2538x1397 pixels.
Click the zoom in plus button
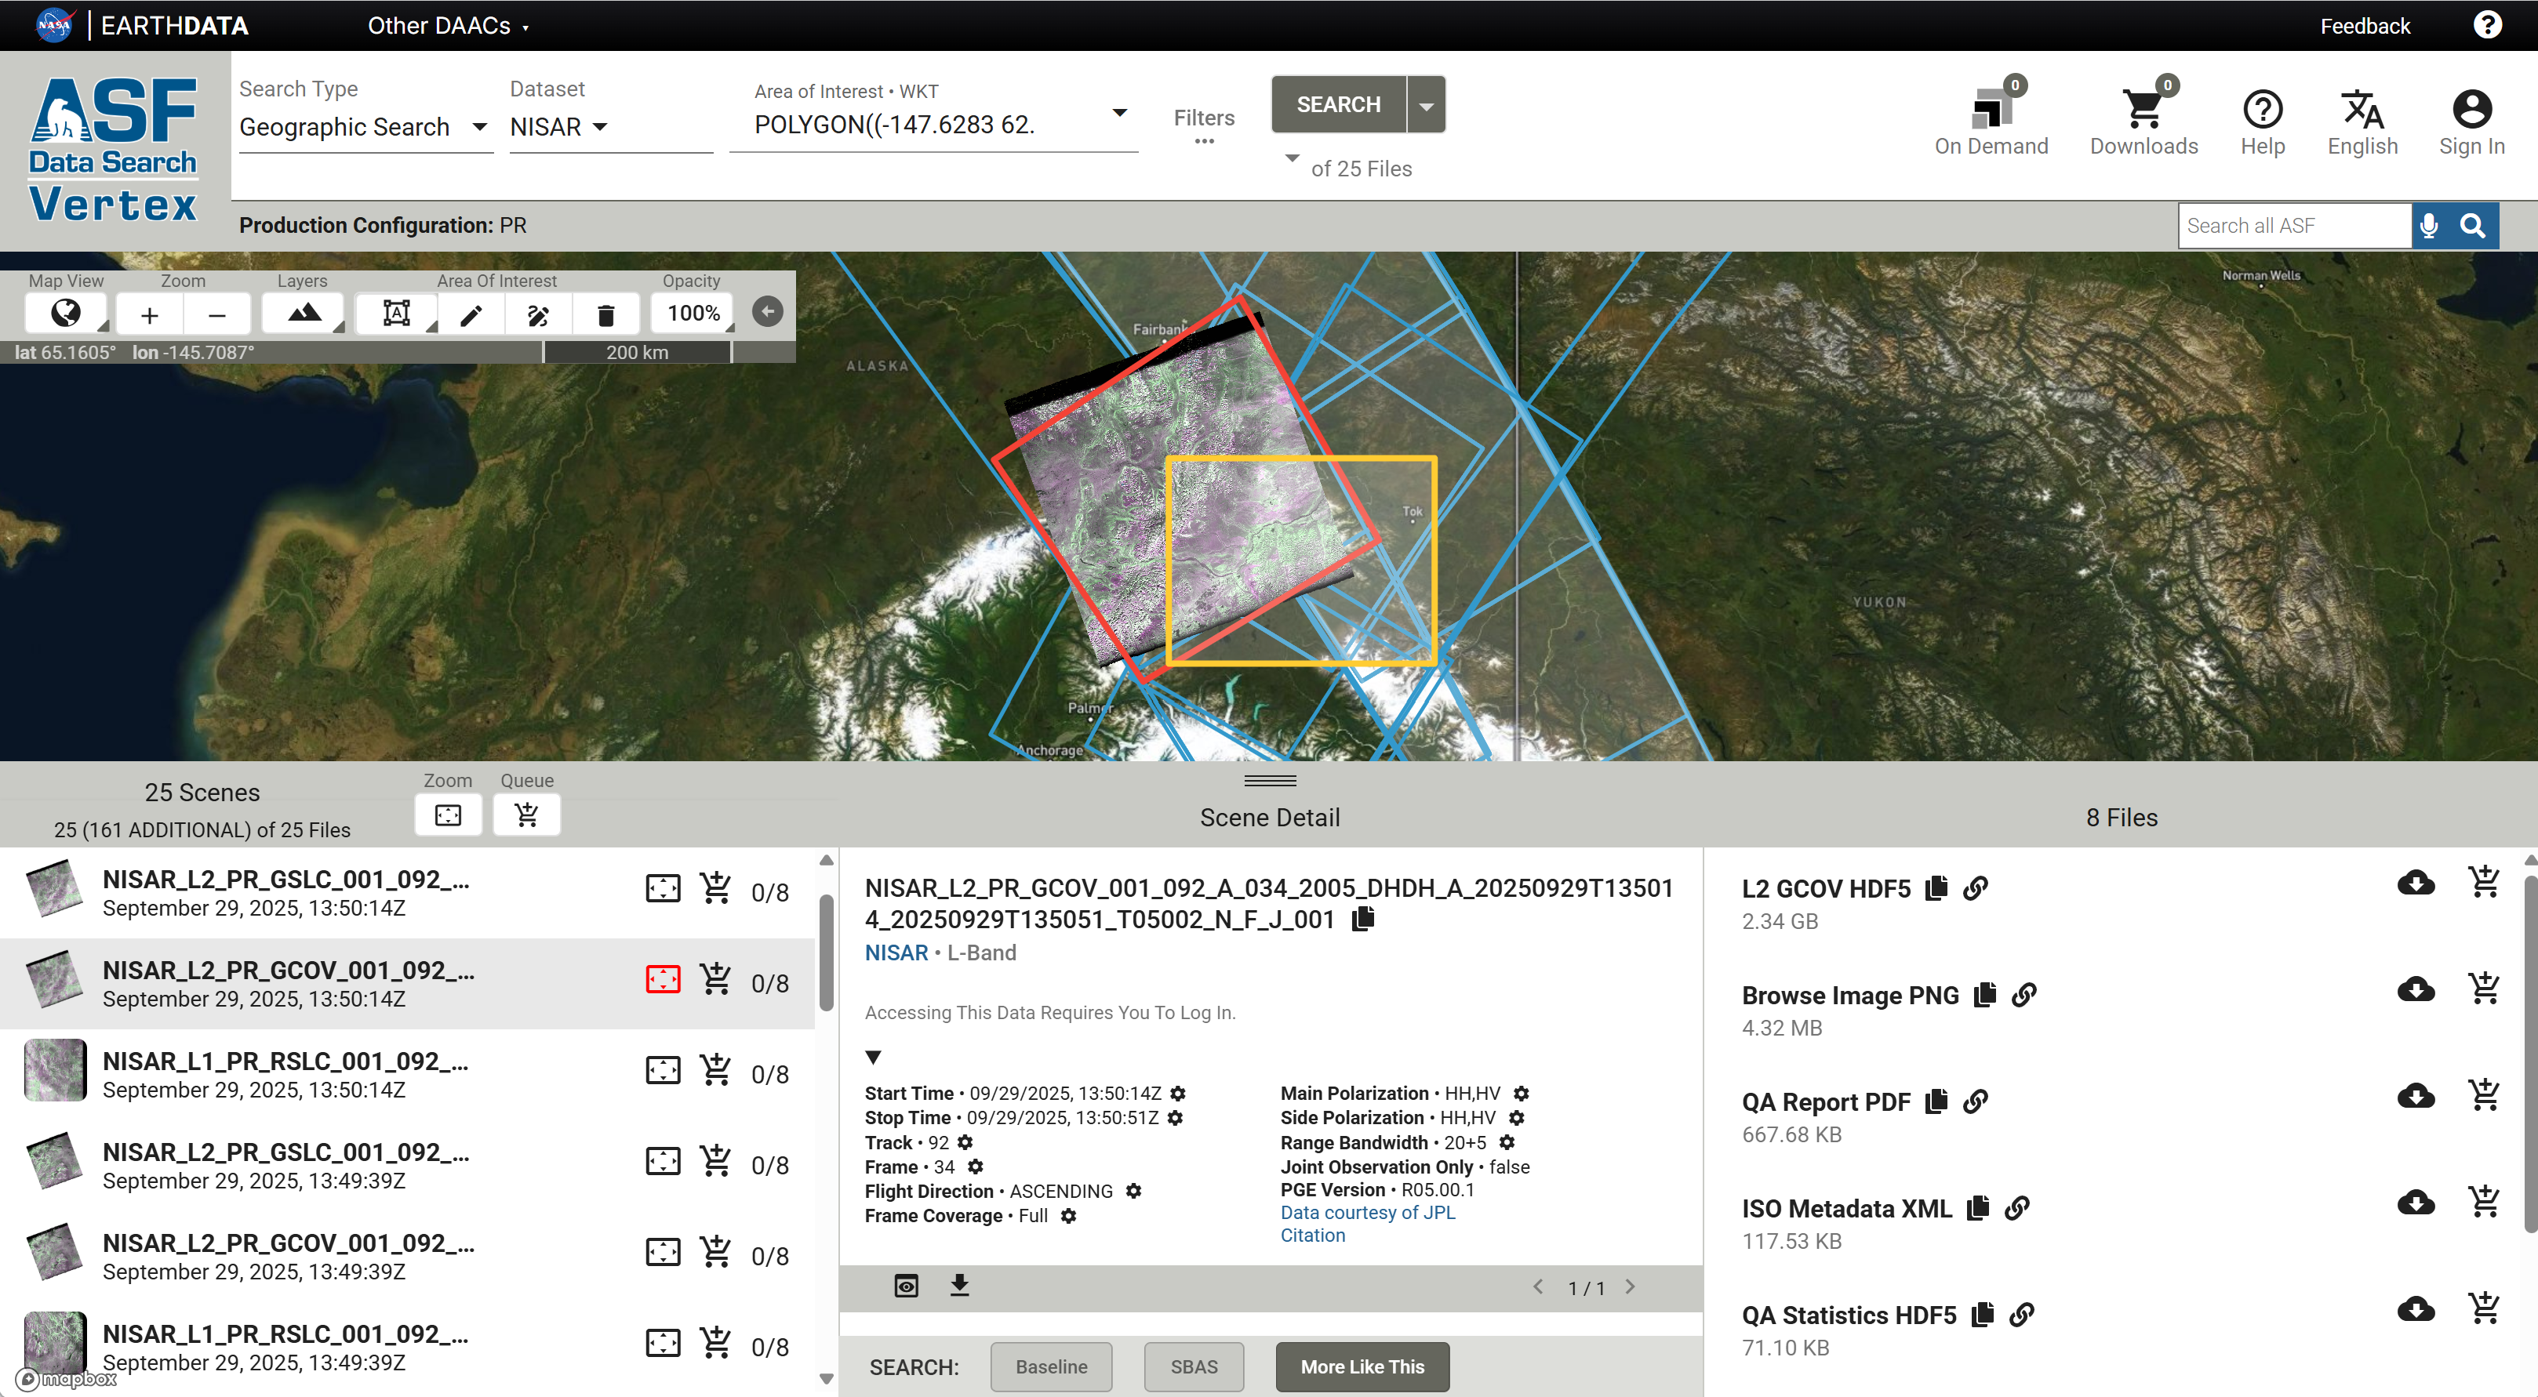tap(149, 315)
